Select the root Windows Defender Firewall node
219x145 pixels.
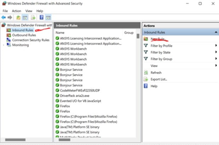[29, 25]
